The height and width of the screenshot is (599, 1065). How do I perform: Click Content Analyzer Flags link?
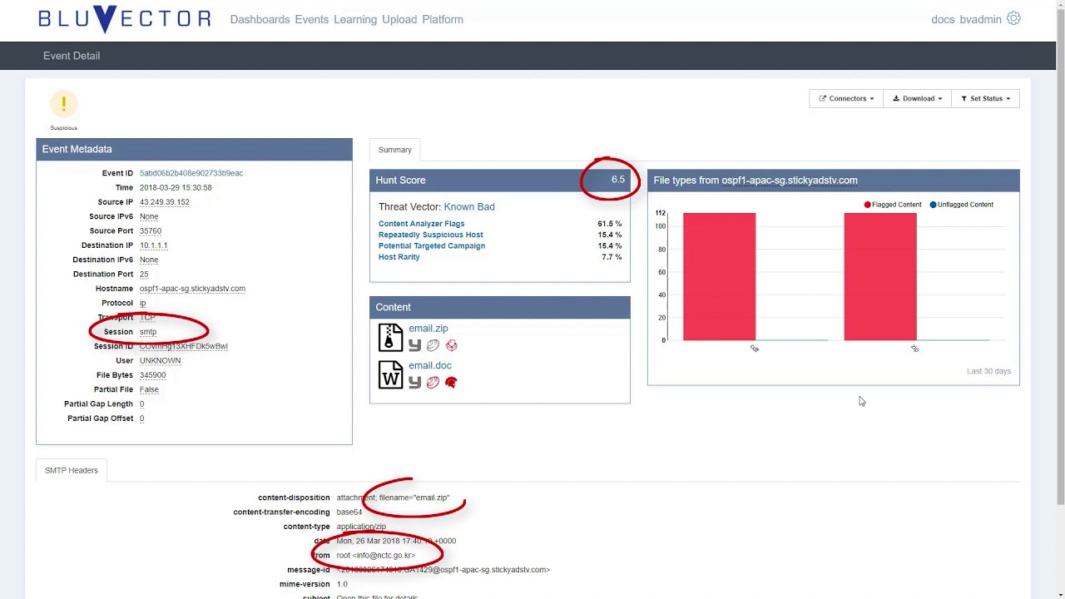coord(422,224)
